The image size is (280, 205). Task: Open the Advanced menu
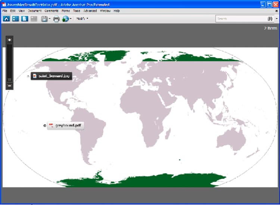[90, 11]
